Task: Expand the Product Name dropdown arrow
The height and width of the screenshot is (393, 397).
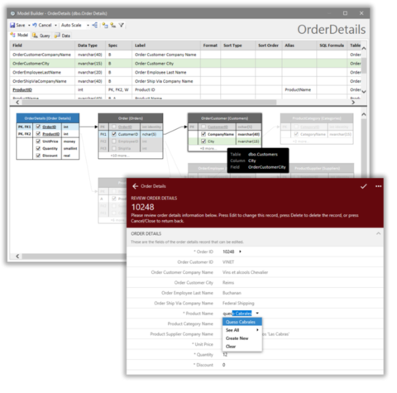Action: 257,314
